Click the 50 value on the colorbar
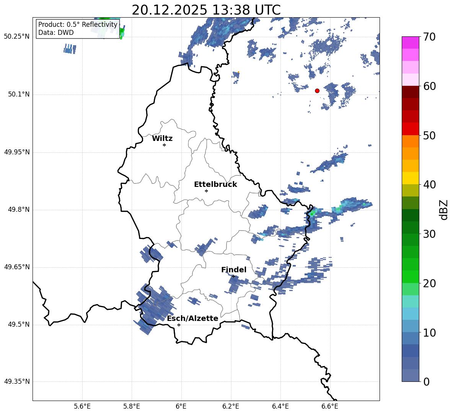Screen dimensions: 453x414 [430, 136]
